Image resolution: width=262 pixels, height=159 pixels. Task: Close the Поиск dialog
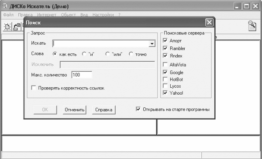coord(209,23)
